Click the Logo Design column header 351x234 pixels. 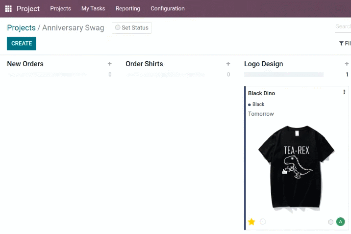[x=263, y=64]
